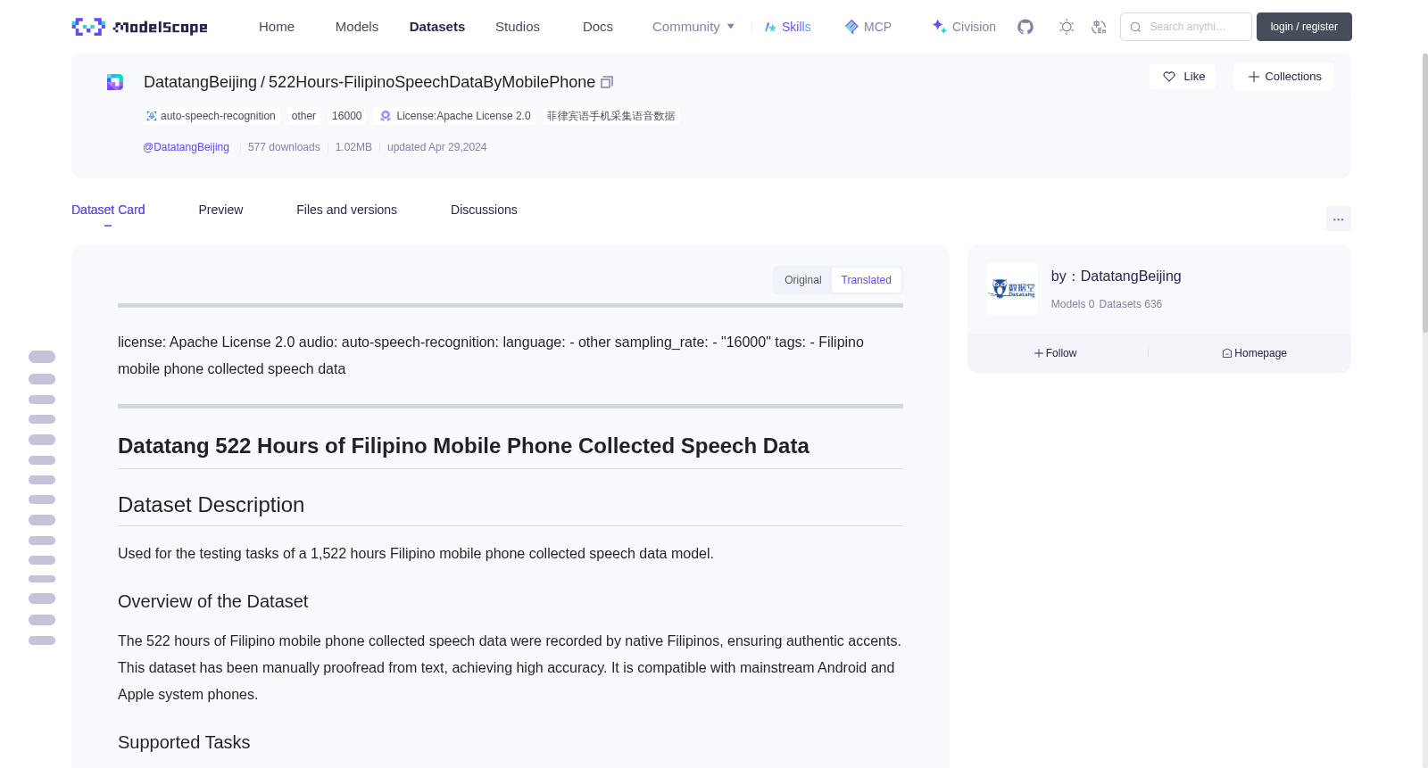1428x768 pixels.
Task: Copy the dataset name with the copy icon
Action: click(x=607, y=82)
